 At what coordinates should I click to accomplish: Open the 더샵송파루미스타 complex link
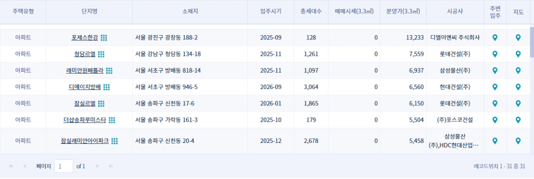tap(85, 120)
